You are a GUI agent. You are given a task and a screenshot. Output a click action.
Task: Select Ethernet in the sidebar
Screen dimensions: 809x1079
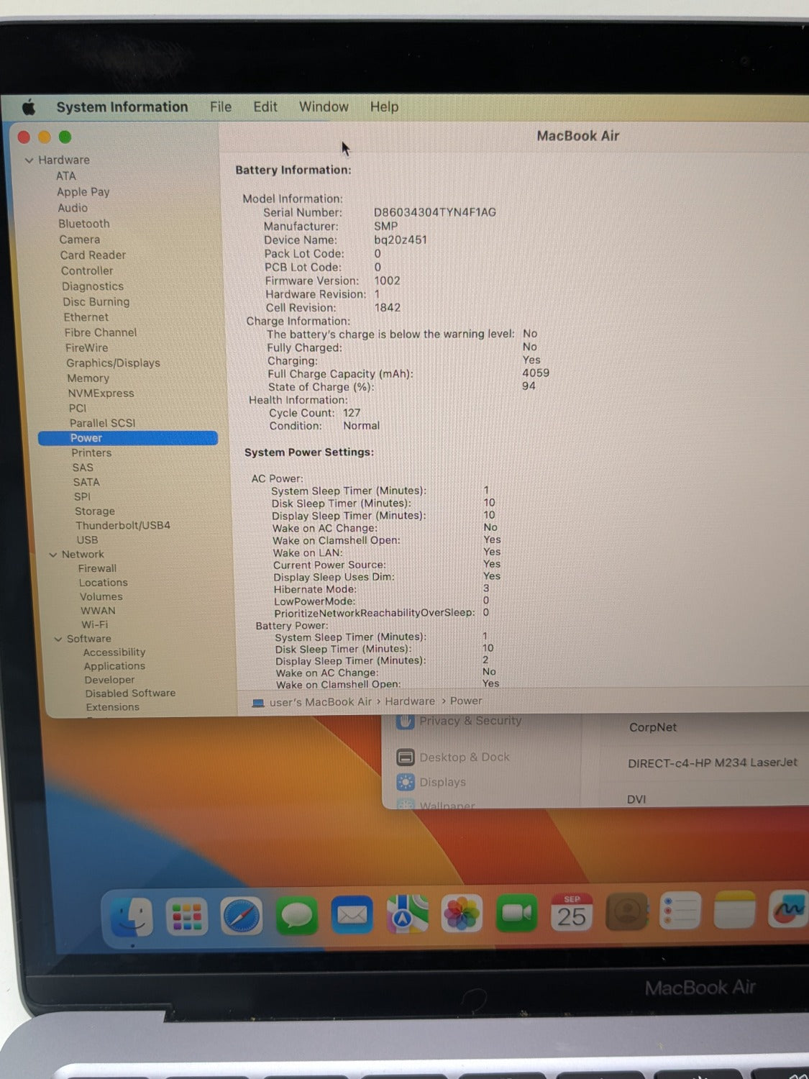[86, 317]
